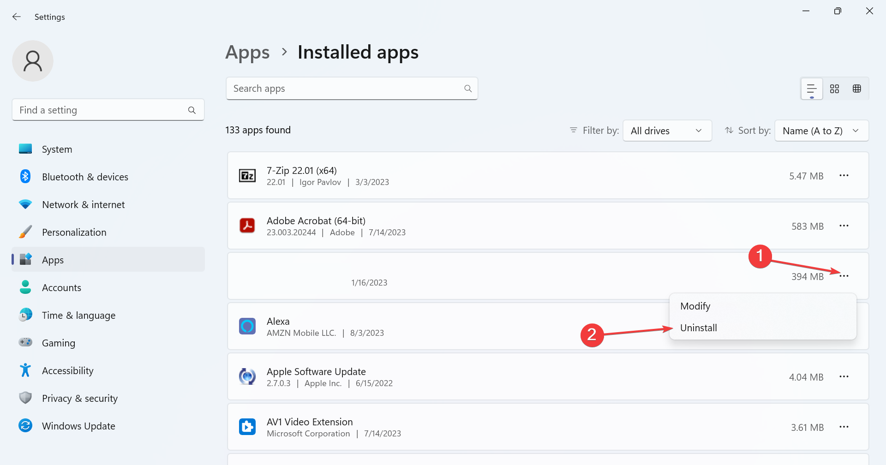Click the 7-Zip app icon

tap(247, 176)
